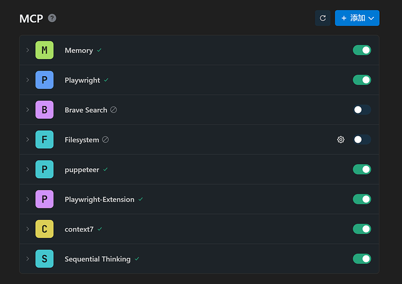Switch on the Filesystem toggle
The height and width of the screenshot is (284, 402).
[362, 140]
